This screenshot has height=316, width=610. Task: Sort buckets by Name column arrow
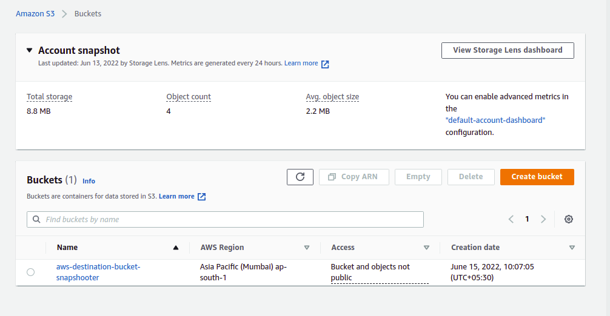click(176, 248)
